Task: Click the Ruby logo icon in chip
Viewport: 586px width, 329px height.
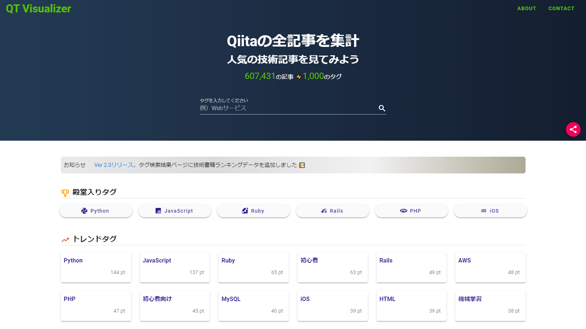Action: coord(245,211)
